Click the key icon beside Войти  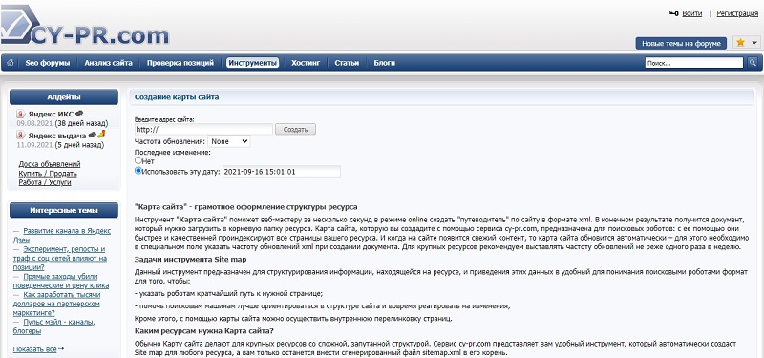[x=674, y=13]
